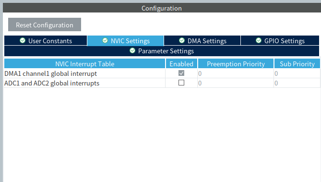Click the User Constants green check icon
This screenshot has width=321, height=182.
point(23,40)
